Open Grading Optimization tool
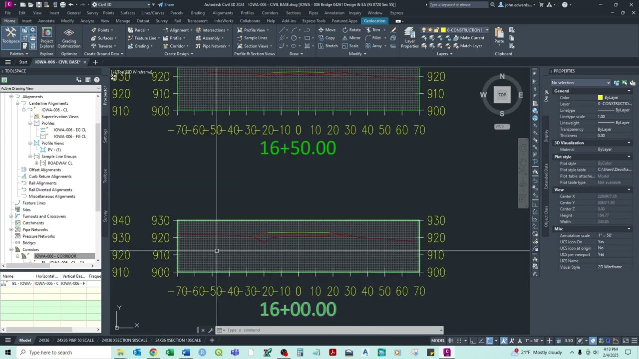This screenshot has height=359, width=639. (69, 38)
